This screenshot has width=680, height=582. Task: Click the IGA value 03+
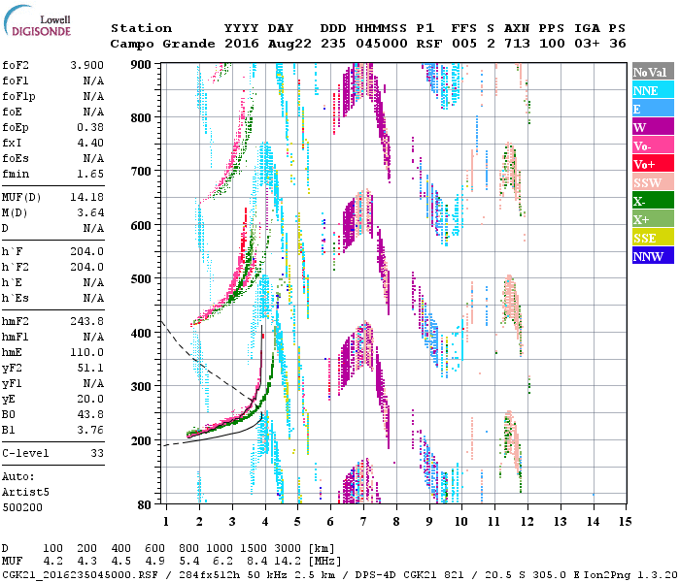pos(587,44)
